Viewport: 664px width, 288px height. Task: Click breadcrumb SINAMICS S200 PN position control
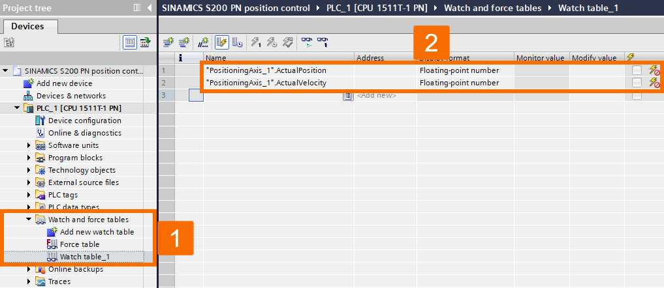(x=236, y=8)
